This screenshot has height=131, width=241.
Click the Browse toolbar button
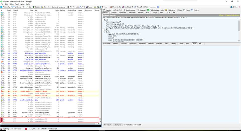(103, 7)
